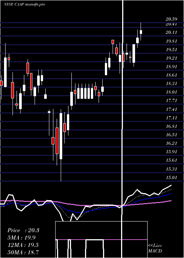
Task: Click the 20.11 price axis label
Action: point(171,32)
